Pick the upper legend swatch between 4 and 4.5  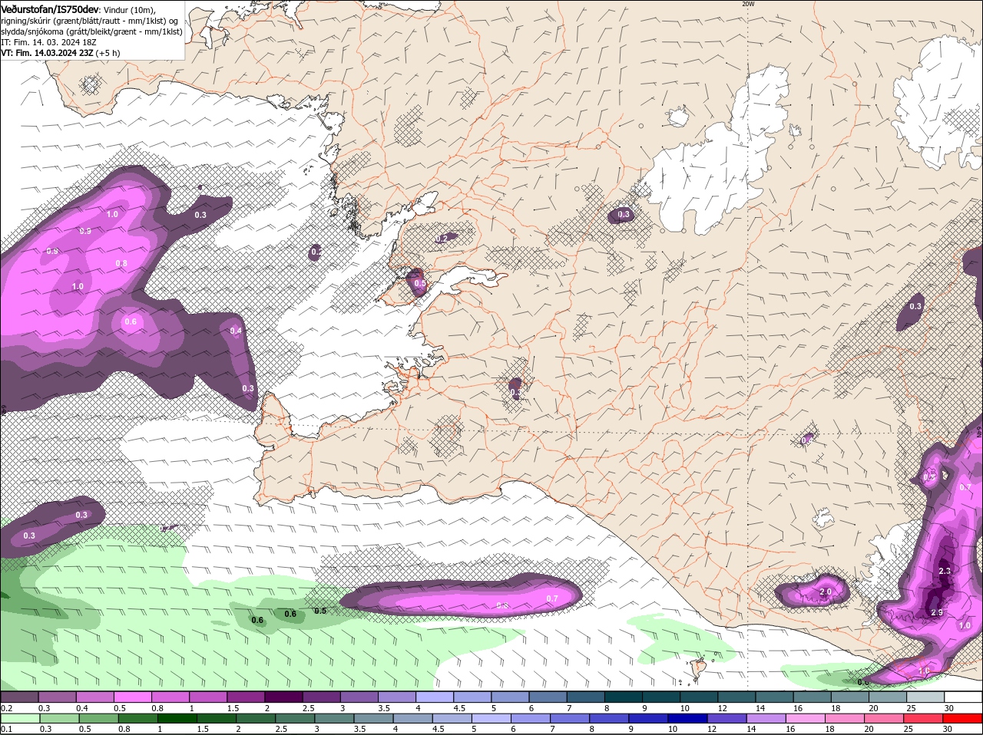tap(434, 697)
